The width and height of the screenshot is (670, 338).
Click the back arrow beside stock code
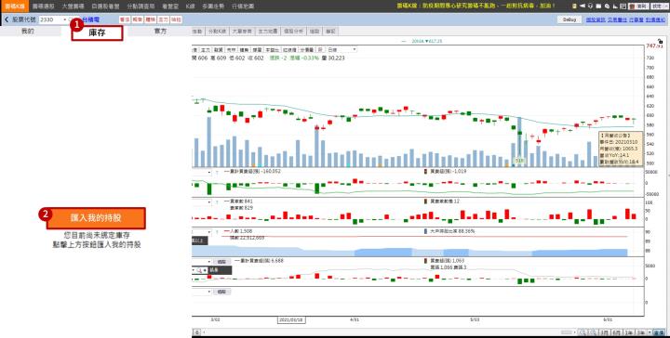(x=7, y=19)
